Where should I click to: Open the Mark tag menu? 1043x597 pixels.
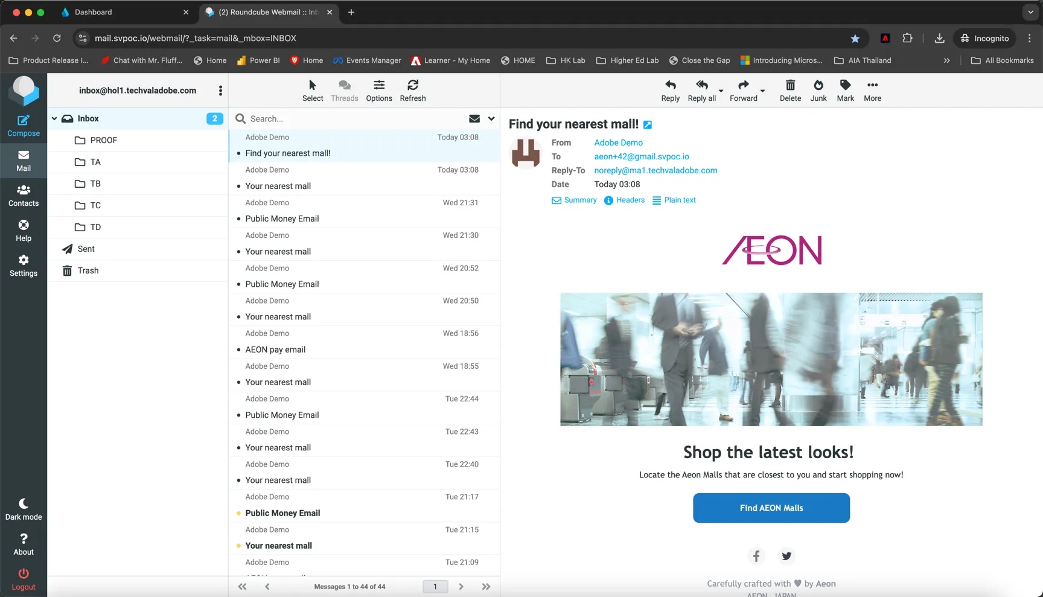click(x=846, y=91)
